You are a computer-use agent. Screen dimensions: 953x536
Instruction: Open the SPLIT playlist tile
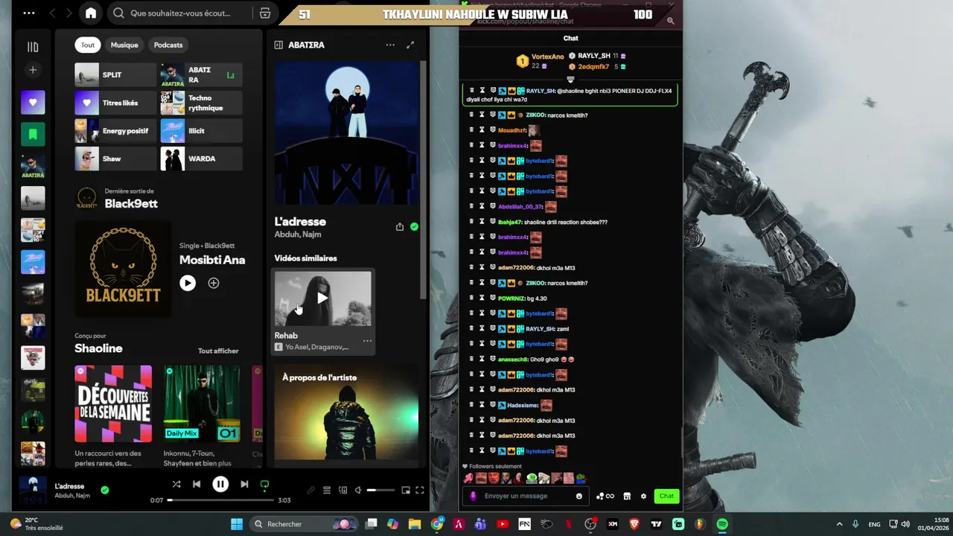[x=115, y=74]
